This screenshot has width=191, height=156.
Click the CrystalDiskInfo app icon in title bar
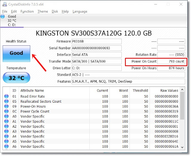pyautogui.click(x=5, y=4)
